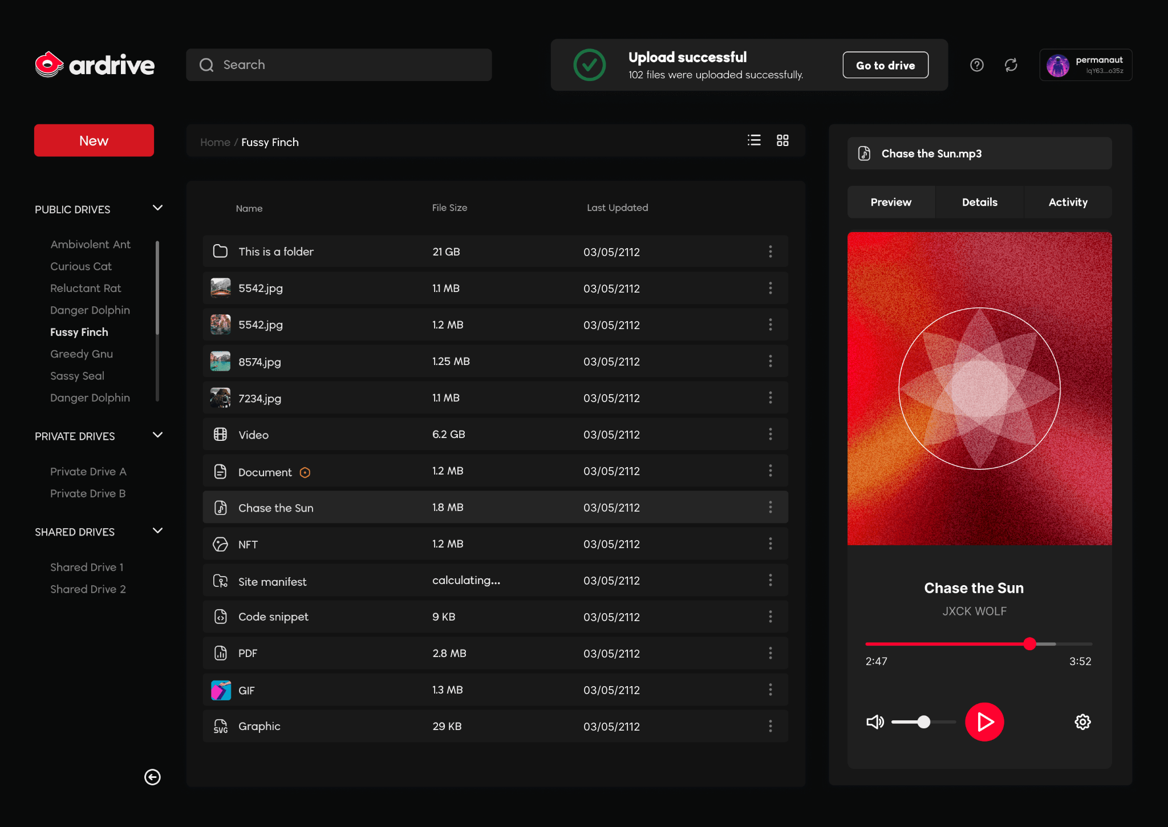Open Private Drive A

88,472
